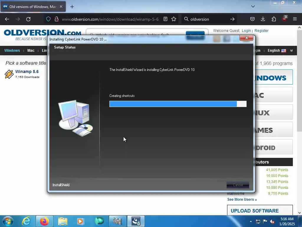Open site security lock icon info
The height and width of the screenshot is (227, 302).
(56, 19)
